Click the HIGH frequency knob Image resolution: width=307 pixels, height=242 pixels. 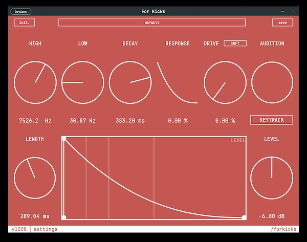[35, 82]
